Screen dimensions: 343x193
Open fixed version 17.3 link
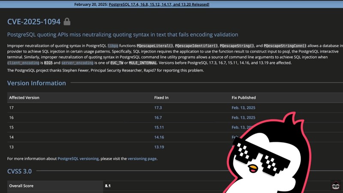158,108
